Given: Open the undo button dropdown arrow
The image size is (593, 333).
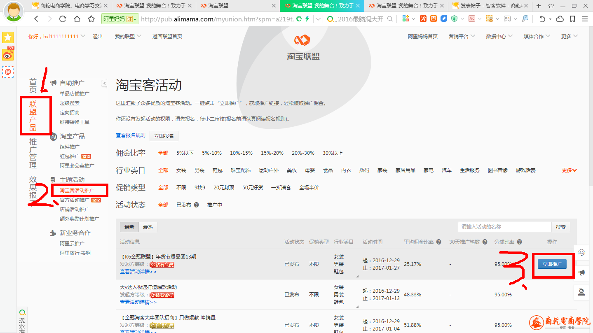Looking at the screenshot, I should pyautogui.click(x=550, y=19).
